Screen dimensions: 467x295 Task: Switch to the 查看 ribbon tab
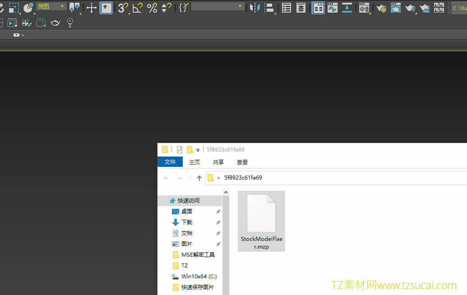coord(242,162)
